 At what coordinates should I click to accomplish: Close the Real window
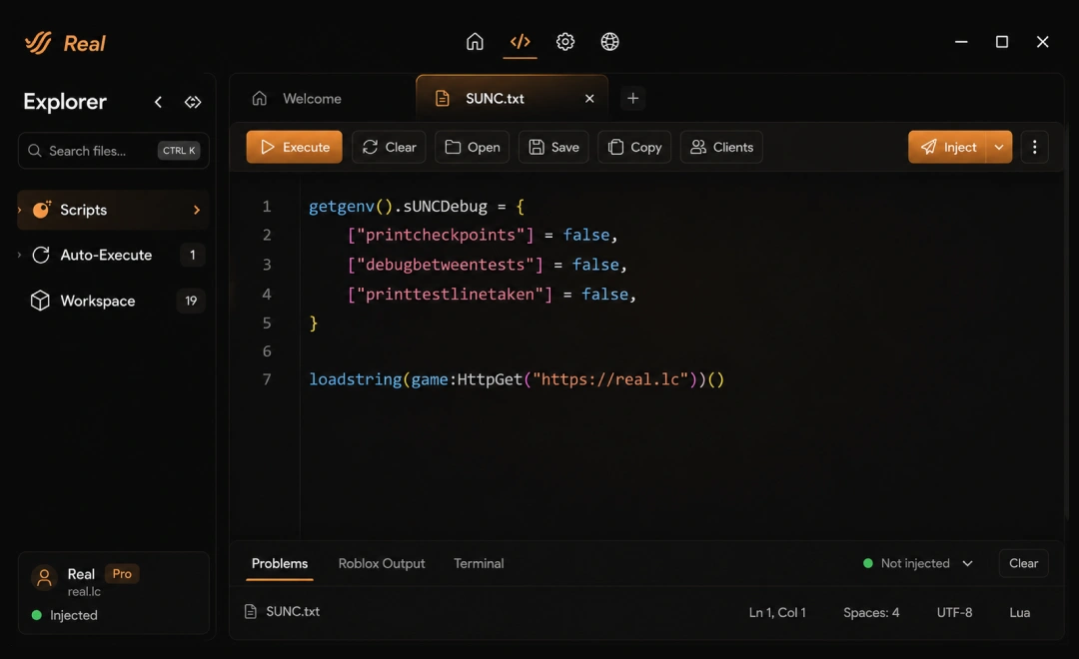coord(1042,42)
